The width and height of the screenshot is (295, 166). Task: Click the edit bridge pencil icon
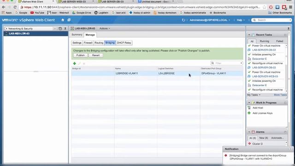point(79,64)
